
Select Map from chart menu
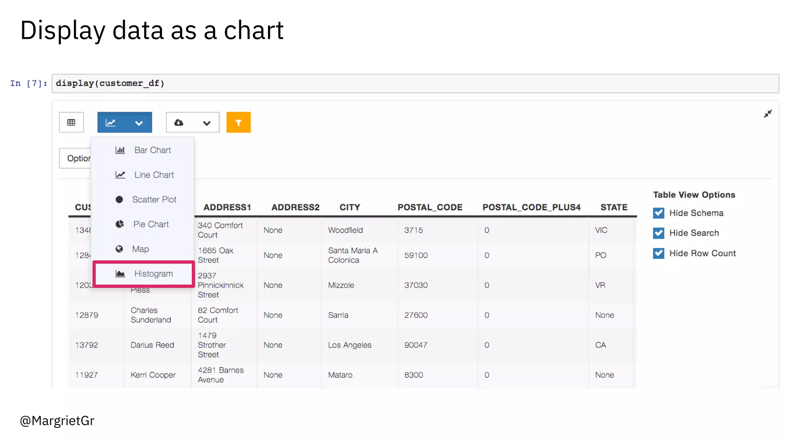coord(143,249)
